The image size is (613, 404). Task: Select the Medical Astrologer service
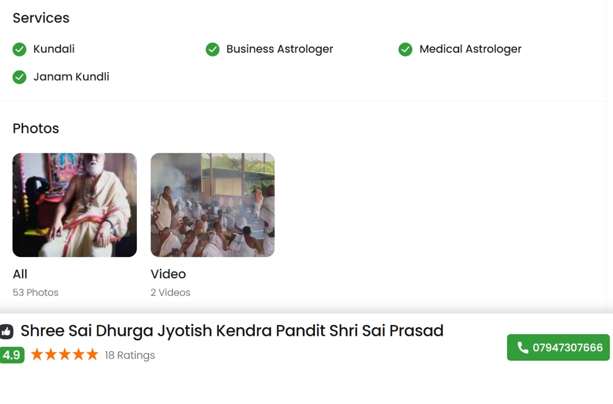click(470, 49)
